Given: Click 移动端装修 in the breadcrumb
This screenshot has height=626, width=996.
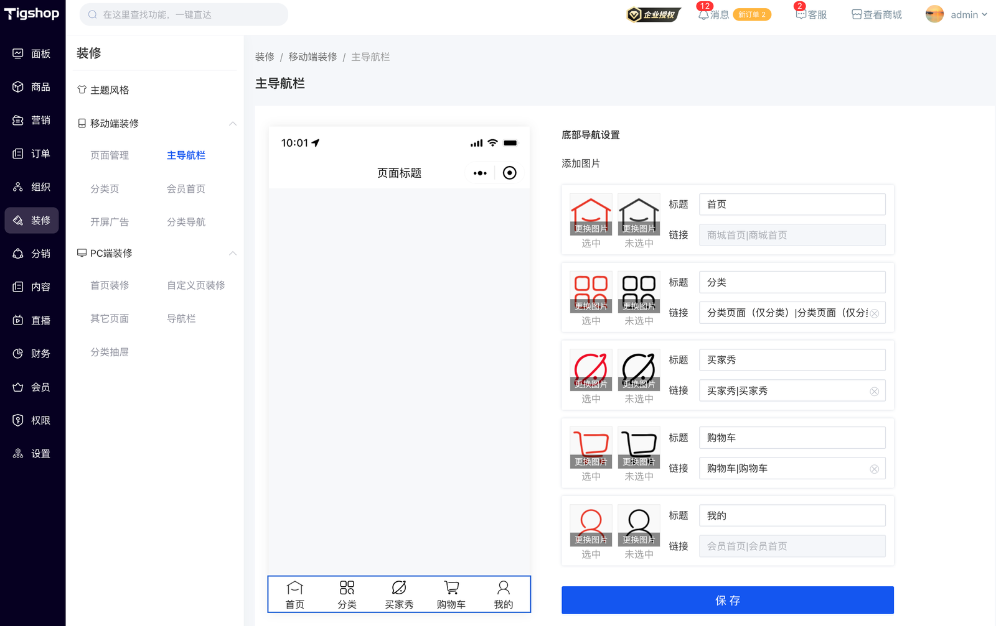Looking at the screenshot, I should point(312,57).
